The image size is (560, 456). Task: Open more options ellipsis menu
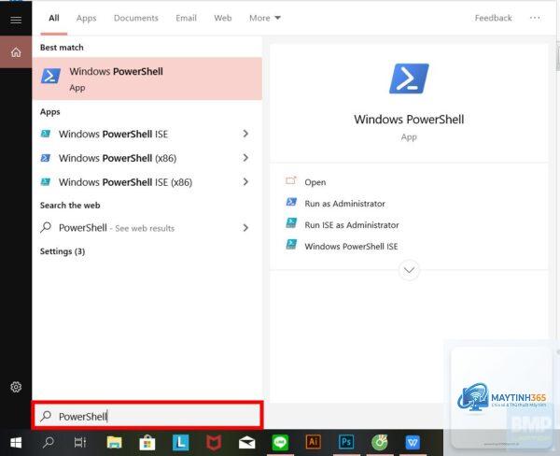(x=535, y=18)
